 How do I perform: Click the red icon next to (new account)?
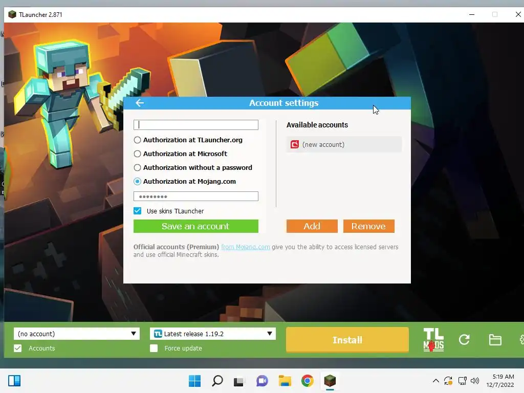tap(294, 144)
